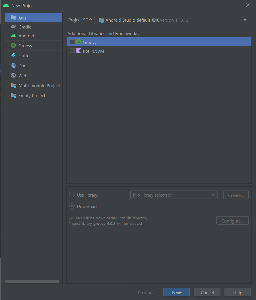Click the Android Studio title bar icon

point(6,5)
